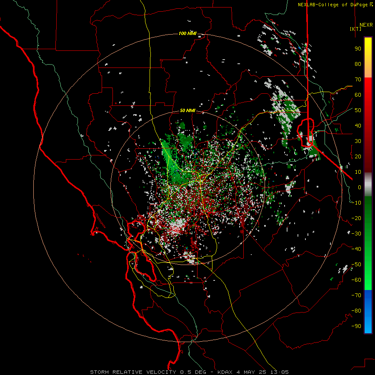This screenshot has height=375, width=375.
Task: Click the positive 50 scale value
Action: pyautogui.click(x=358, y=110)
